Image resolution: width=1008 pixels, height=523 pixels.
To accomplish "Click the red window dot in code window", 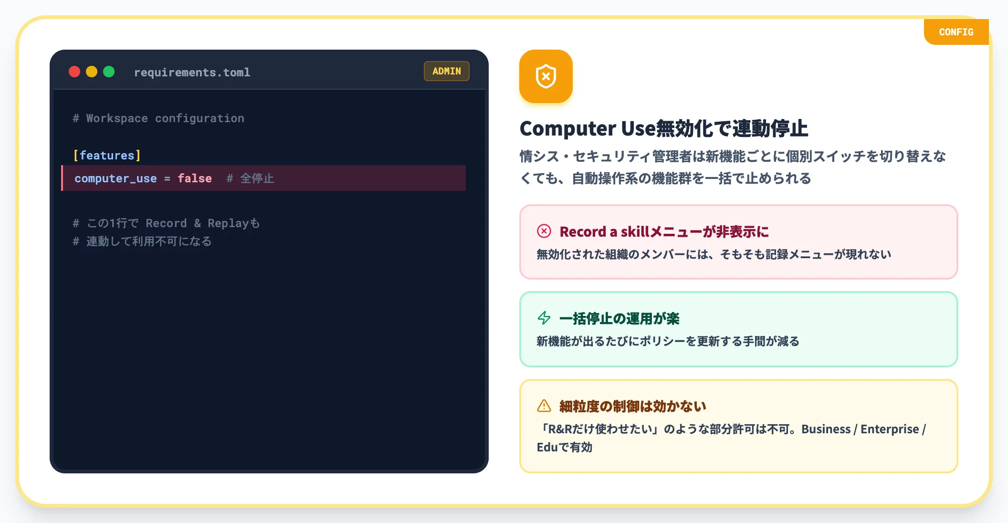I will tap(74, 72).
